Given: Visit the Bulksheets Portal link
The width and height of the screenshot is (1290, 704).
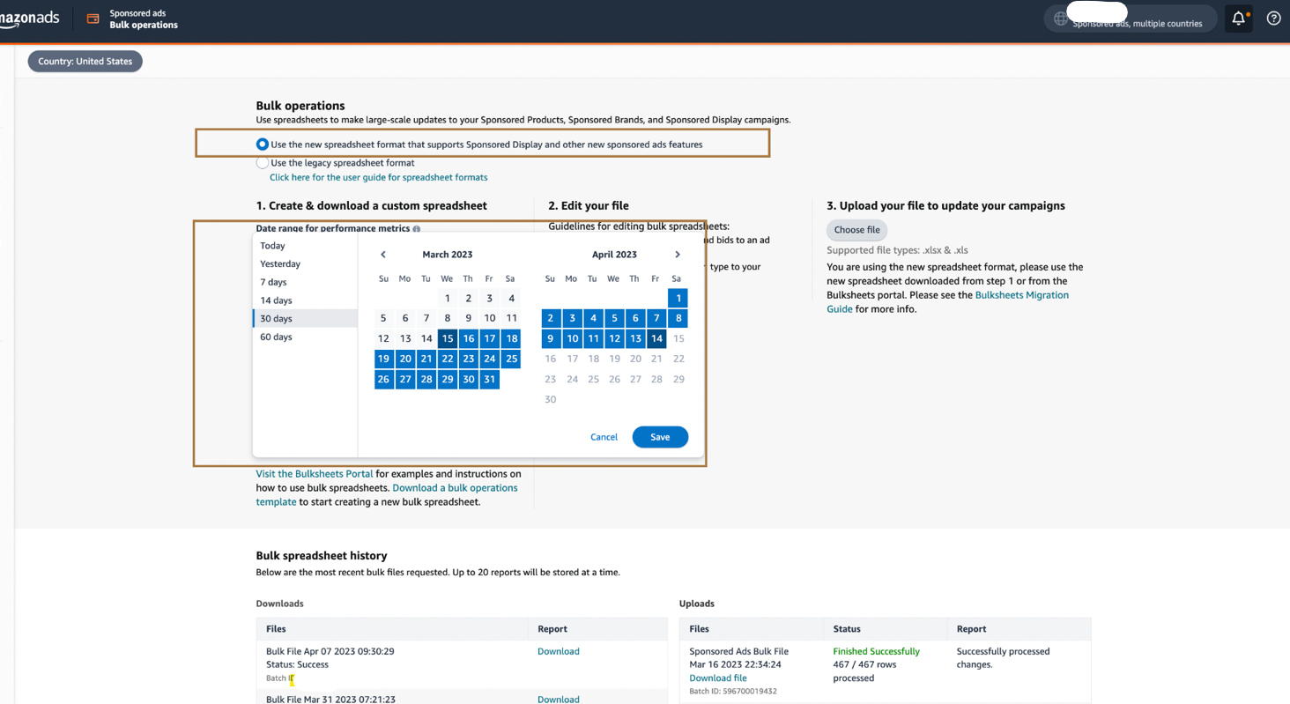Looking at the screenshot, I should point(315,474).
